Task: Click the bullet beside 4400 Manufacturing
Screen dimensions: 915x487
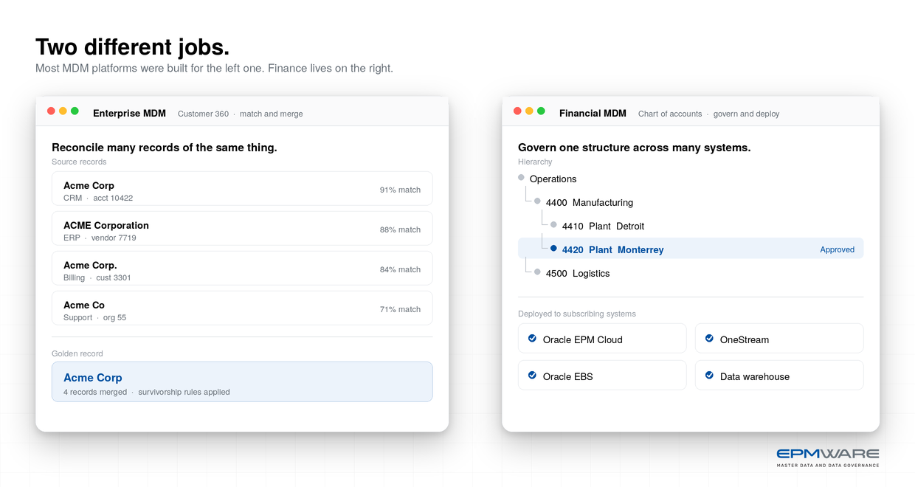Action: click(x=537, y=201)
